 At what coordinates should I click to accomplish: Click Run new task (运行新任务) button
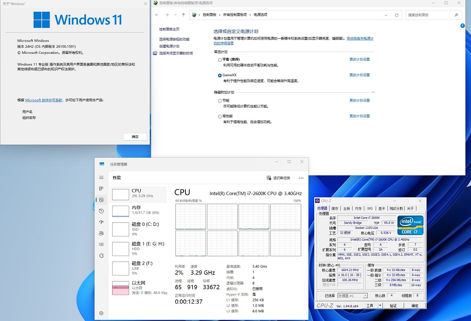[x=279, y=178]
